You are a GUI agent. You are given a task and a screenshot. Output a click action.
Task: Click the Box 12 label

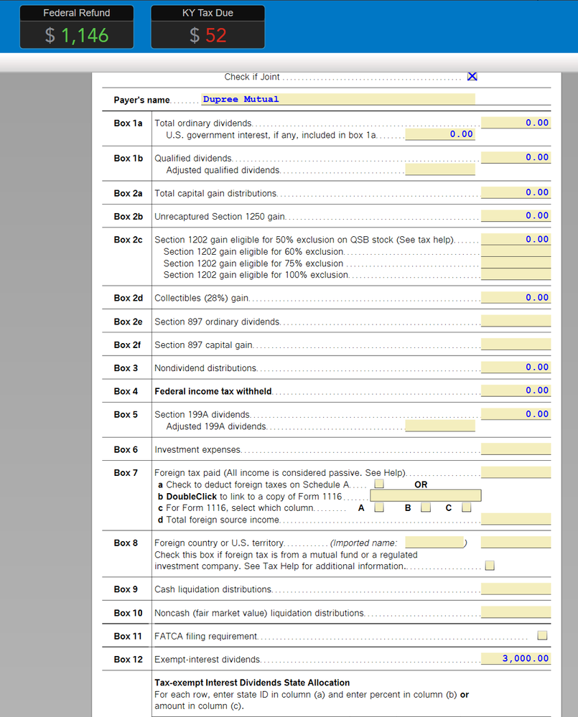(x=128, y=660)
